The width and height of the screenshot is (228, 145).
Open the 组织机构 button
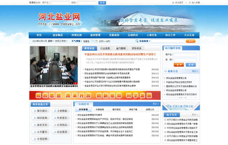pyautogui.click(x=40, y=118)
